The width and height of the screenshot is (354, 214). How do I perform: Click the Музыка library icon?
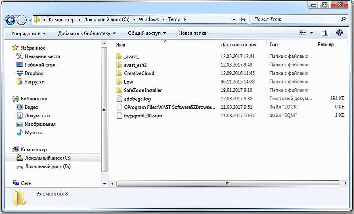point(20,132)
